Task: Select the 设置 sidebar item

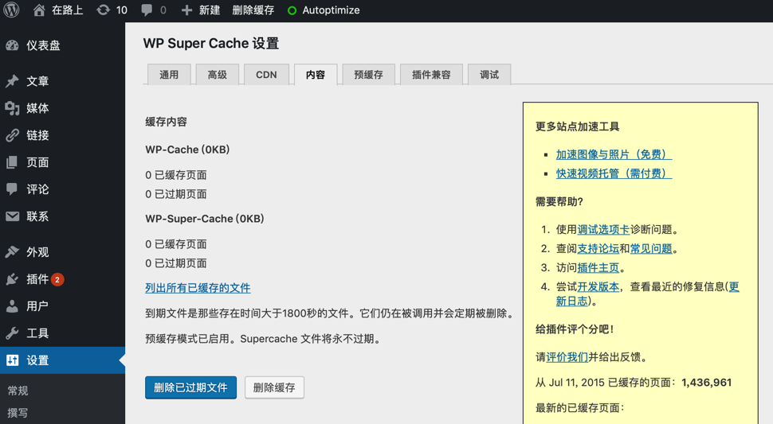Action: coord(62,360)
